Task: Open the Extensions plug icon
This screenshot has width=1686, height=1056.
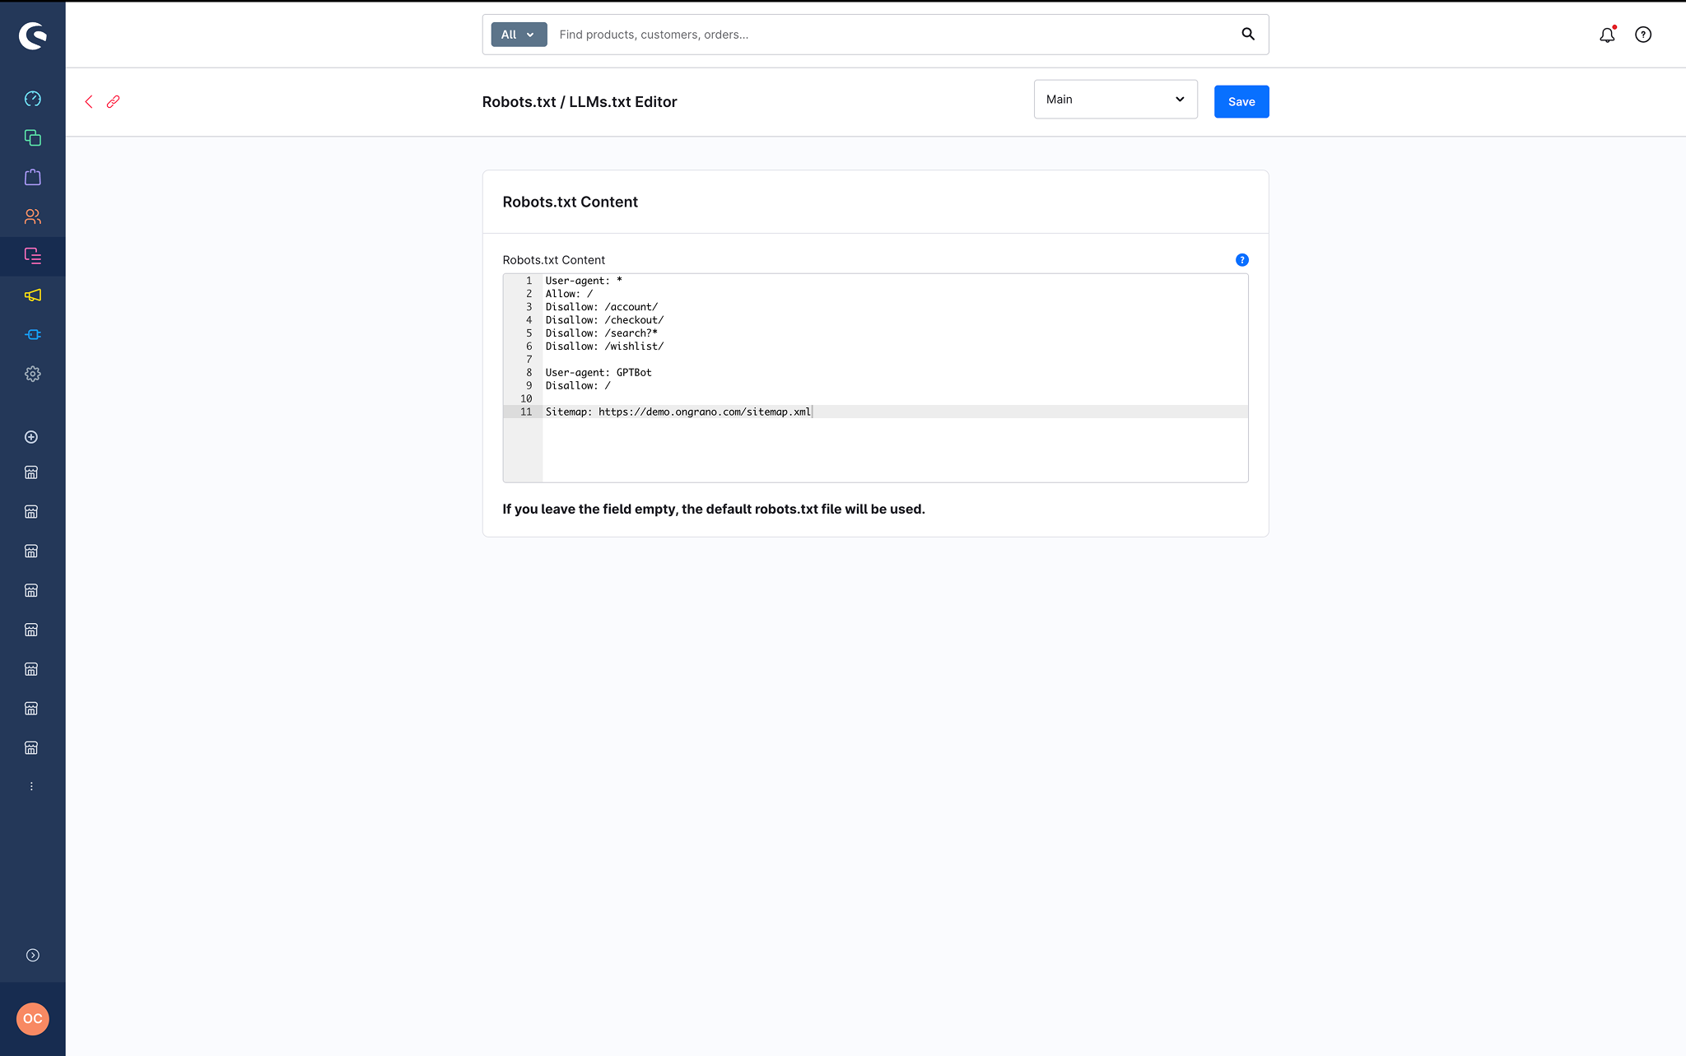Action: click(x=33, y=334)
